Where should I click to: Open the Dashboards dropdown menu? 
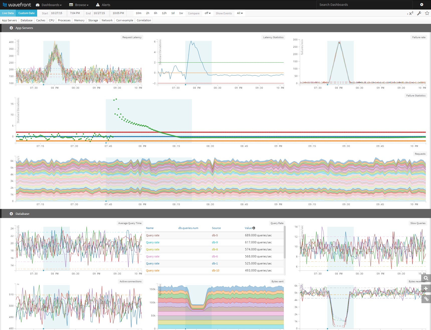[49, 5]
